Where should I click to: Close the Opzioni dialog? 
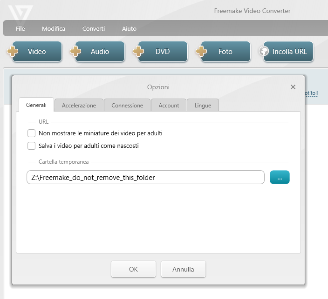click(x=293, y=87)
